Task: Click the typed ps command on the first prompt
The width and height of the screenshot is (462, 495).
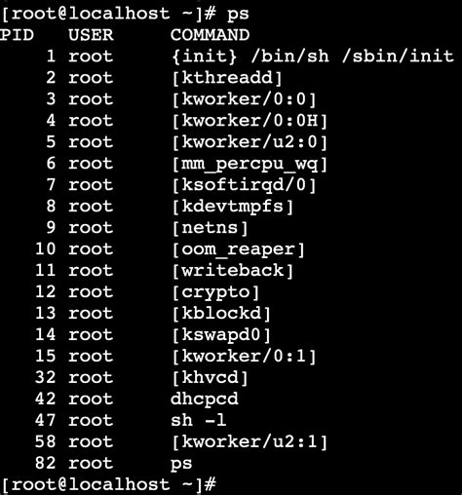Action: click(238, 15)
